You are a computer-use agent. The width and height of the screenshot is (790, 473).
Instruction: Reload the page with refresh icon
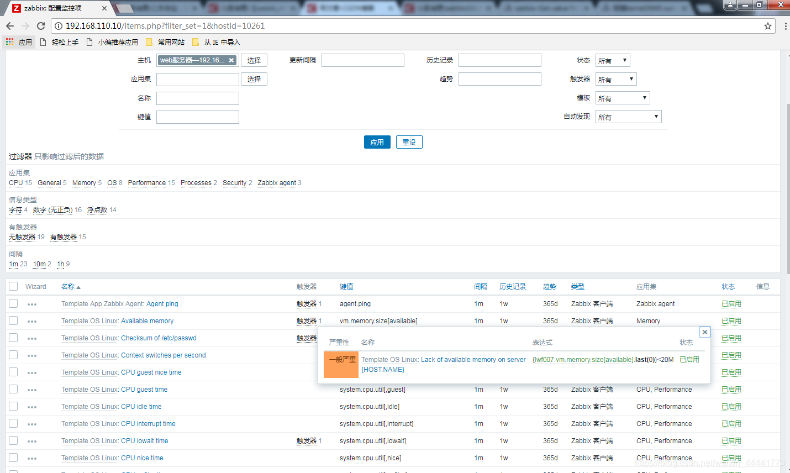pyautogui.click(x=41, y=26)
